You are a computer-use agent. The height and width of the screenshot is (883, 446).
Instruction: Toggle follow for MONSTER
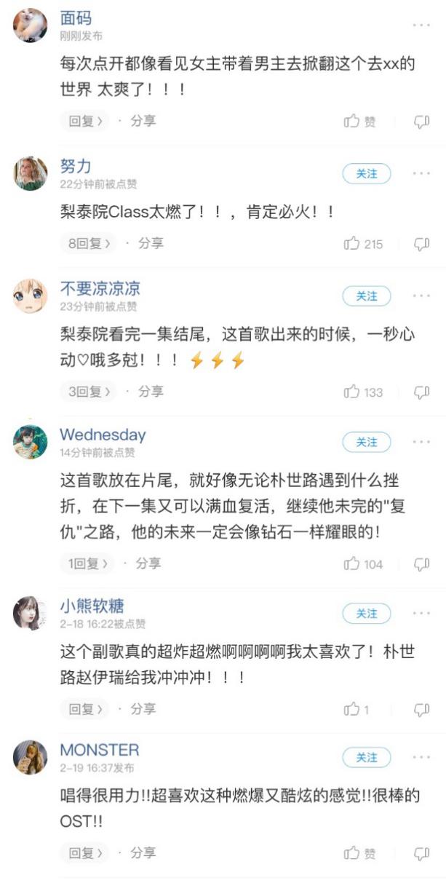pyautogui.click(x=367, y=758)
